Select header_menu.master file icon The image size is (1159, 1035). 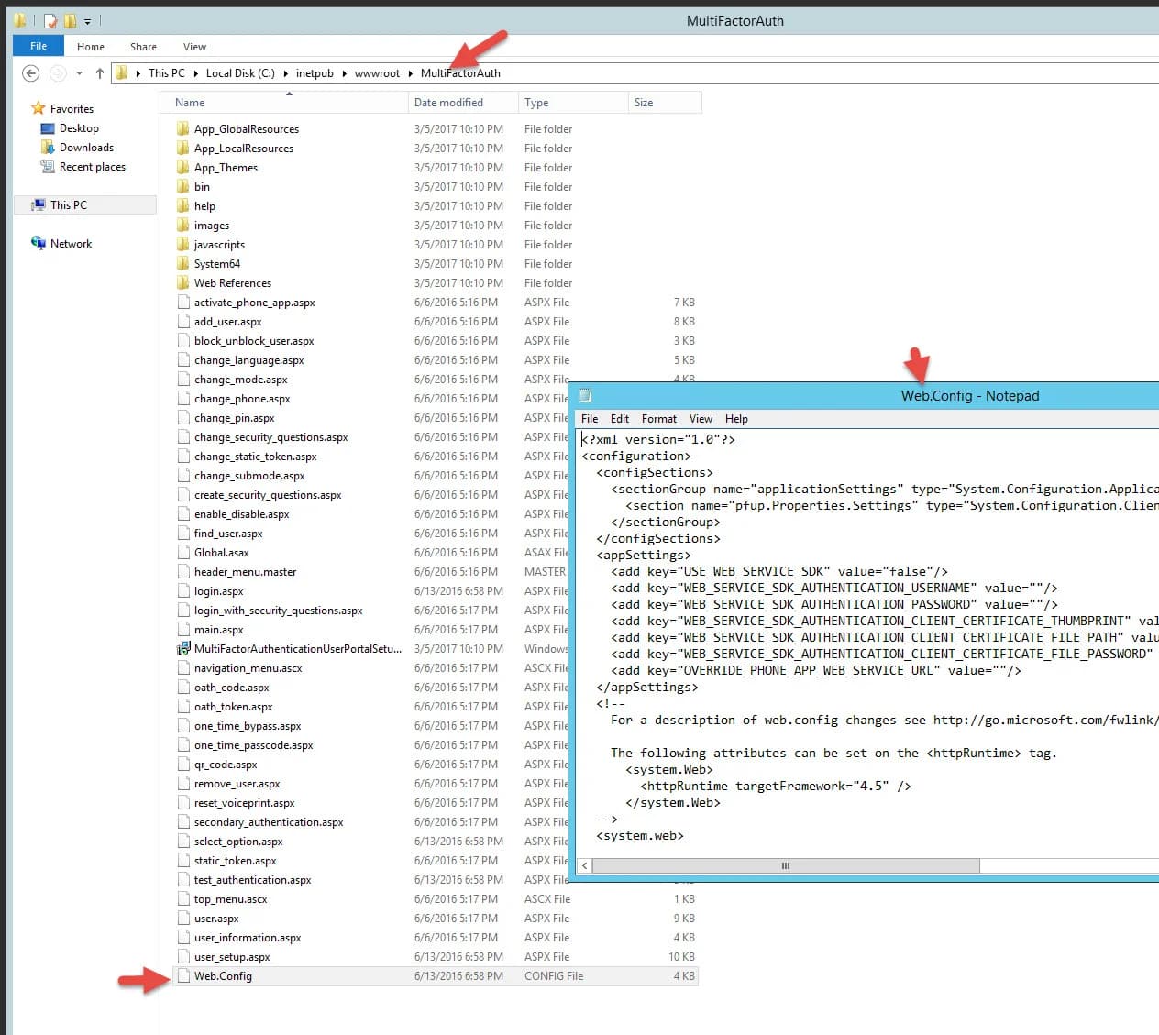183,572
